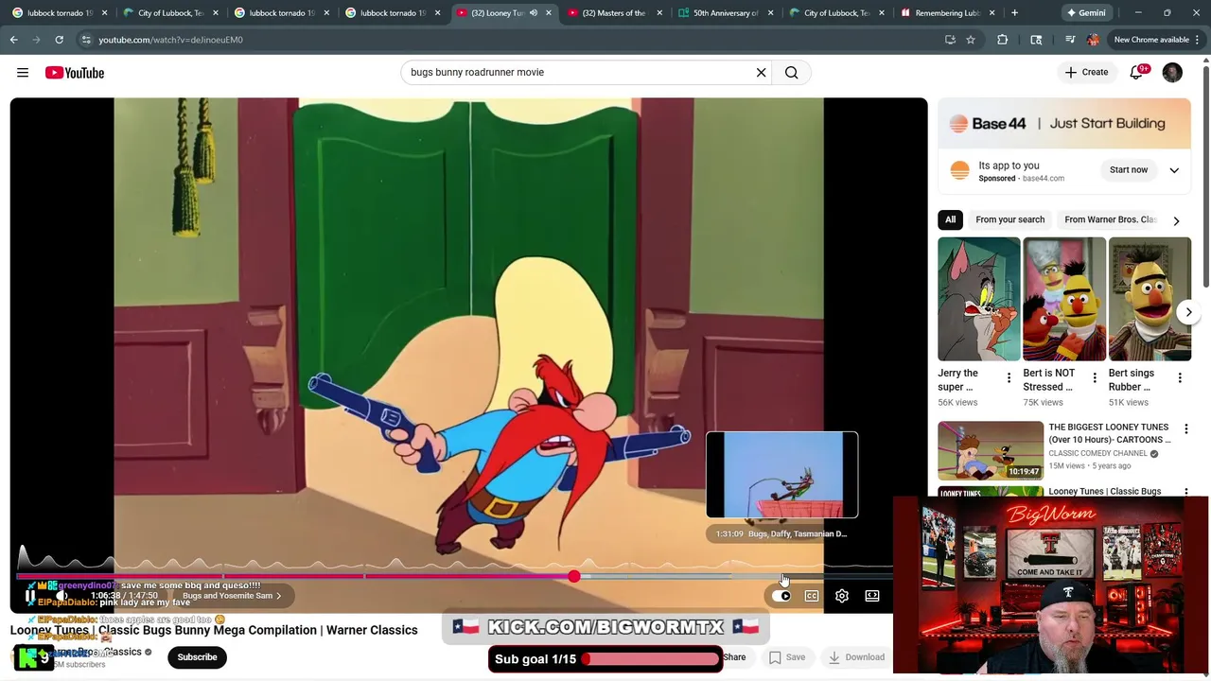
Task: Click New Chrome available update button
Action: coord(1150,40)
